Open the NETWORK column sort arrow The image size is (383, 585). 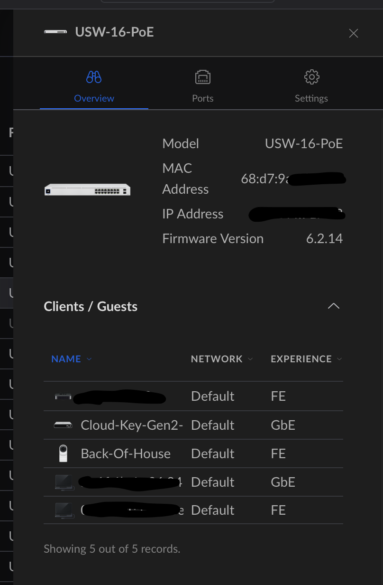[250, 359]
